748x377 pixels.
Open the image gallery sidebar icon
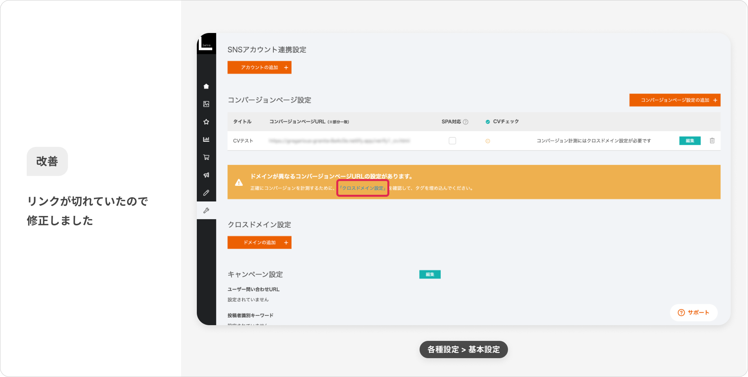click(206, 104)
